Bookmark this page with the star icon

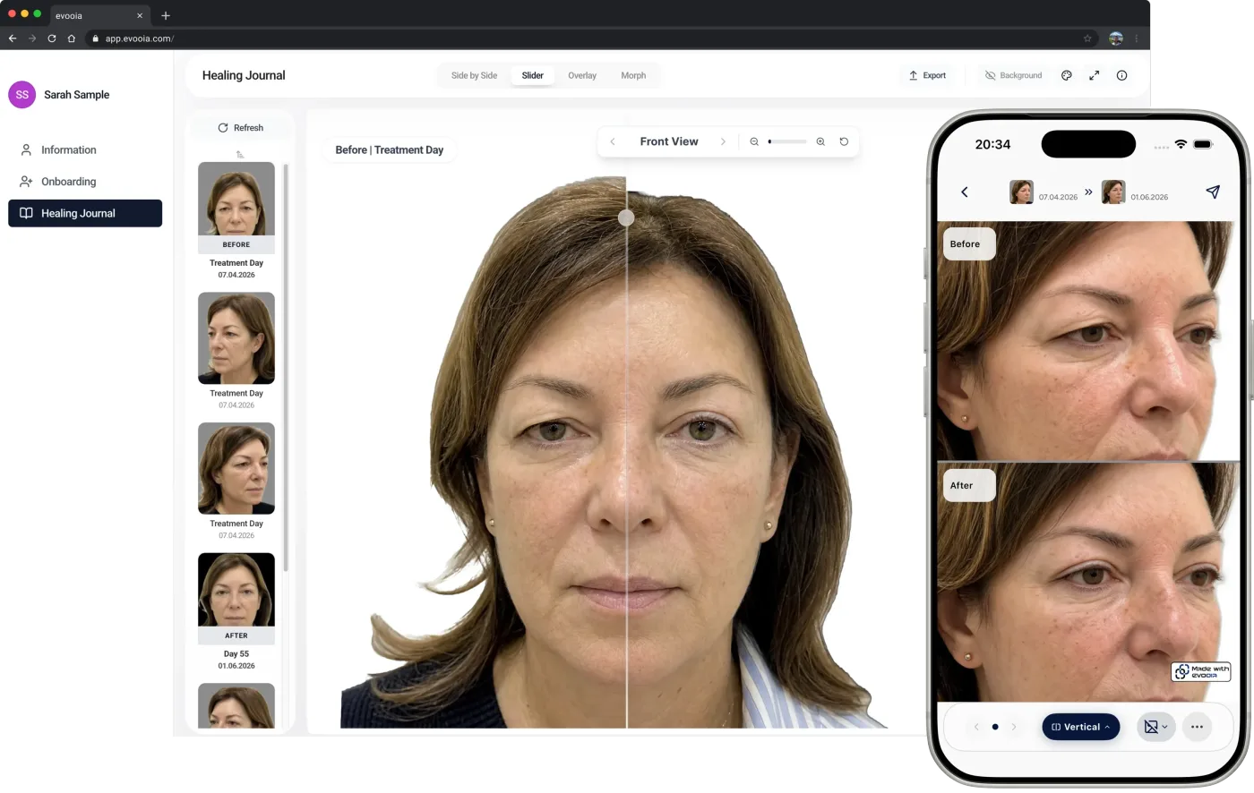coord(1087,38)
